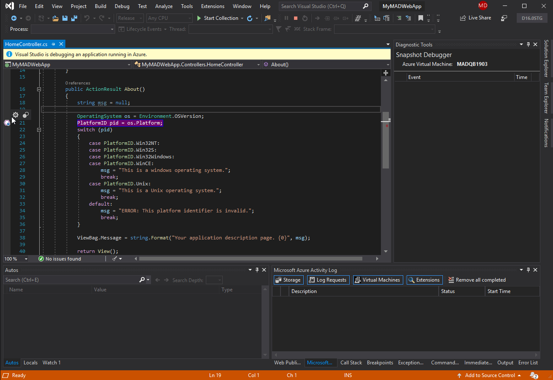Click the Undo arrow icon
Image resolution: width=553 pixels, height=380 pixels.
coord(87,18)
